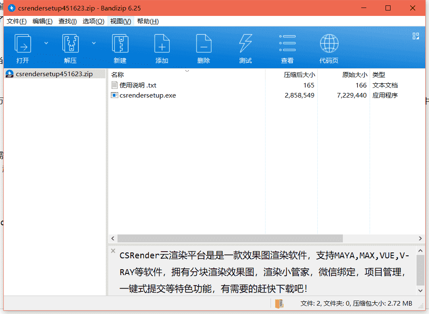Click the toolbar layout grid icon at top right
The image size is (429, 314).
416,36
